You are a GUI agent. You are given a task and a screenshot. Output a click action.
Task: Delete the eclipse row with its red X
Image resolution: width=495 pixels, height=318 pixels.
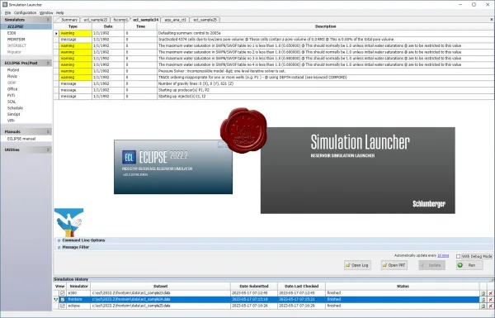click(490, 306)
